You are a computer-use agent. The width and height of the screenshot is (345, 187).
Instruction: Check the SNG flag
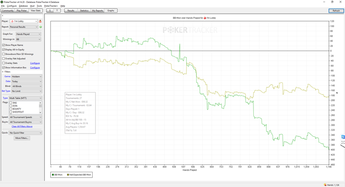pyautogui.click(x=10, y=103)
